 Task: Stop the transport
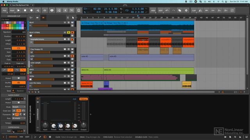[25, 10]
